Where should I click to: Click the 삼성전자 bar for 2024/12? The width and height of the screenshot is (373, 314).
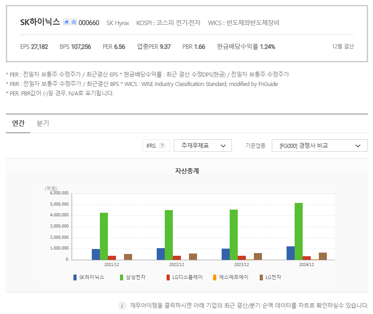click(x=299, y=232)
